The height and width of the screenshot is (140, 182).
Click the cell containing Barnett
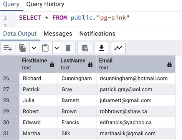coord(77,100)
